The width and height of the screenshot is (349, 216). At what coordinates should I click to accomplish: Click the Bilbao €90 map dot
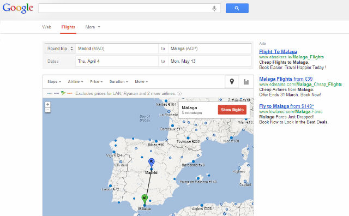tap(157, 141)
